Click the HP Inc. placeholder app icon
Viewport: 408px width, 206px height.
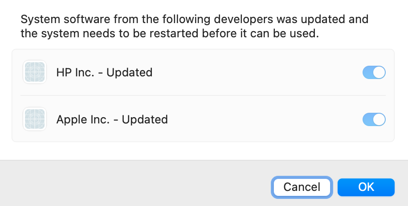(x=35, y=72)
